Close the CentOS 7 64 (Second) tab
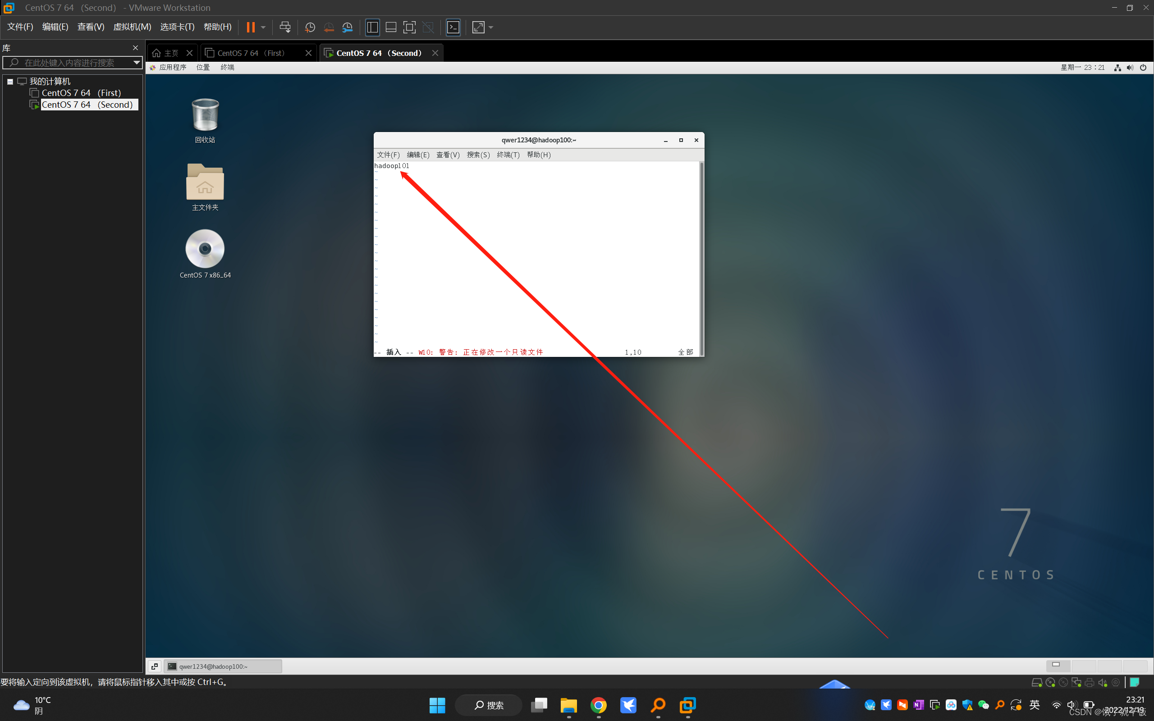Screen dimensions: 1154x721 pos(435,53)
